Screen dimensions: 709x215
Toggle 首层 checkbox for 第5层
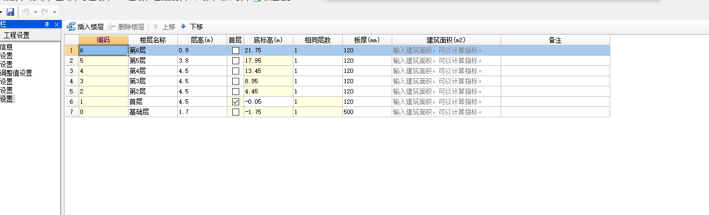pyautogui.click(x=235, y=61)
